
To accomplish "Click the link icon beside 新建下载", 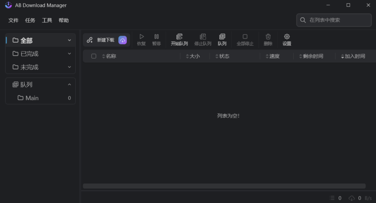I will (90, 40).
